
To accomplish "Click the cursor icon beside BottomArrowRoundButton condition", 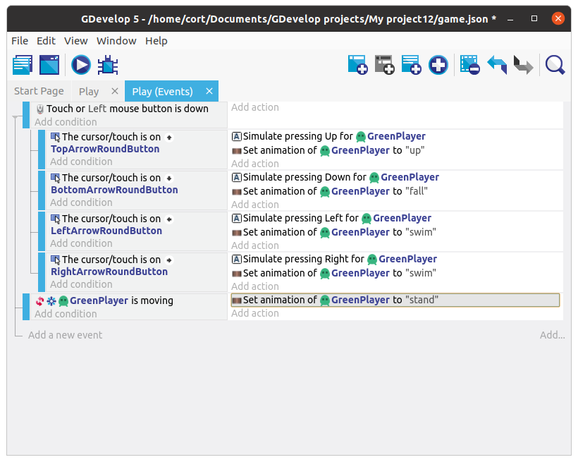I will click(55, 178).
